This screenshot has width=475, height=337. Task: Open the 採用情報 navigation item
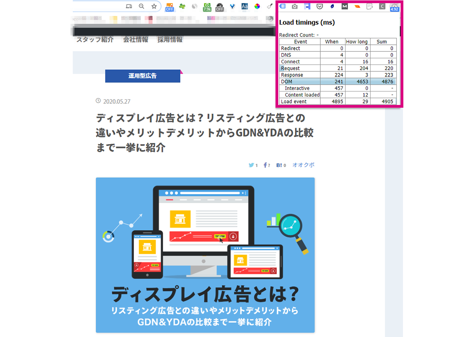170,40
